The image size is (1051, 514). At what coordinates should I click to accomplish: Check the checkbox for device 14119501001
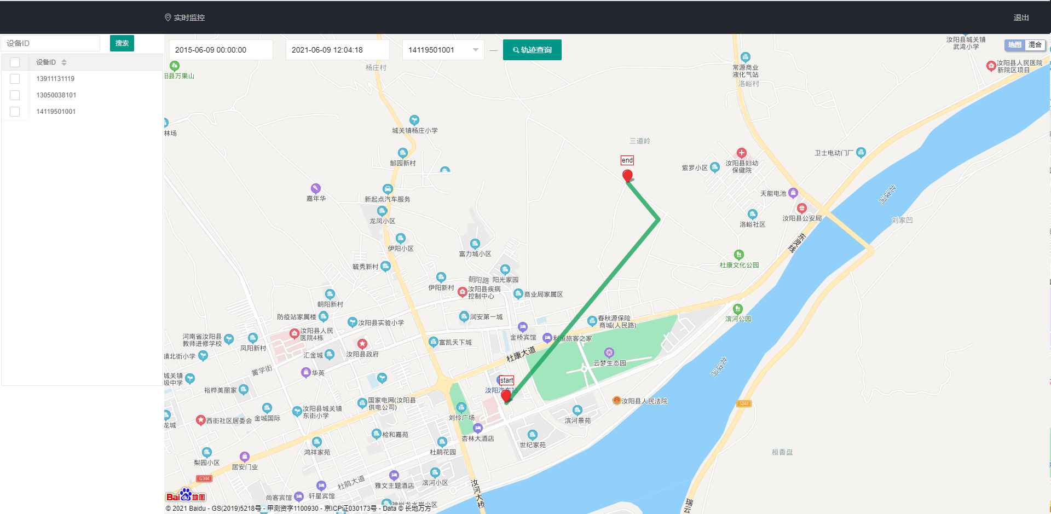(15, 111)
